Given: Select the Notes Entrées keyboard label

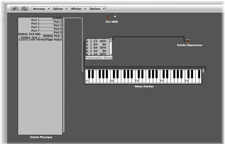Looking at the screenshot, I should [x=144, y=87].
